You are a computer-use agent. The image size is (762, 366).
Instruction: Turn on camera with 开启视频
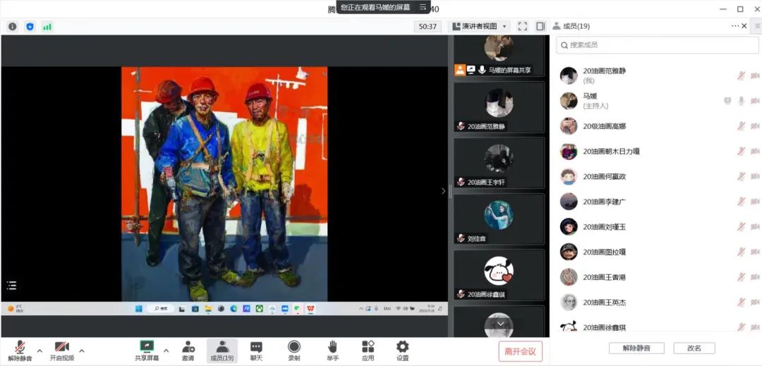coord(61,351)
